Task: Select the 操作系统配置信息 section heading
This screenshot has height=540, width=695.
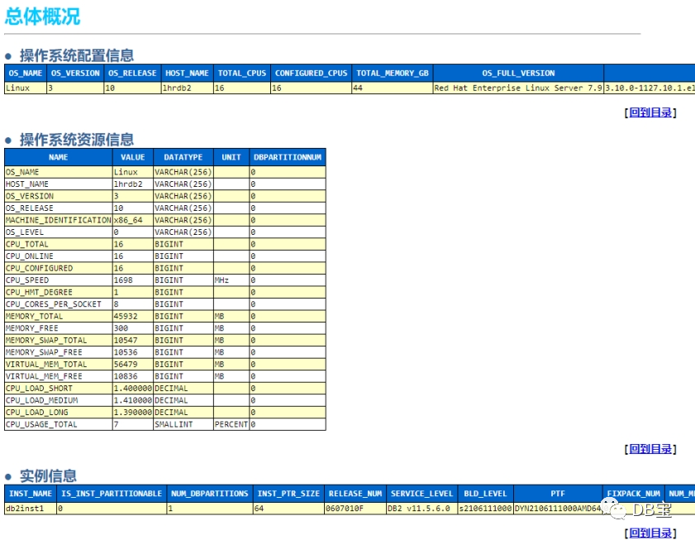Action: click(x=77, y=55)
